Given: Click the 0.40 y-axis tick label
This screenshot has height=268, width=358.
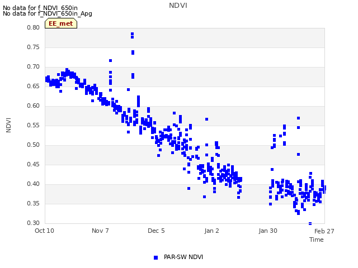Looking at the screenshot, I should pyautogui.click(x=34, y=184).
